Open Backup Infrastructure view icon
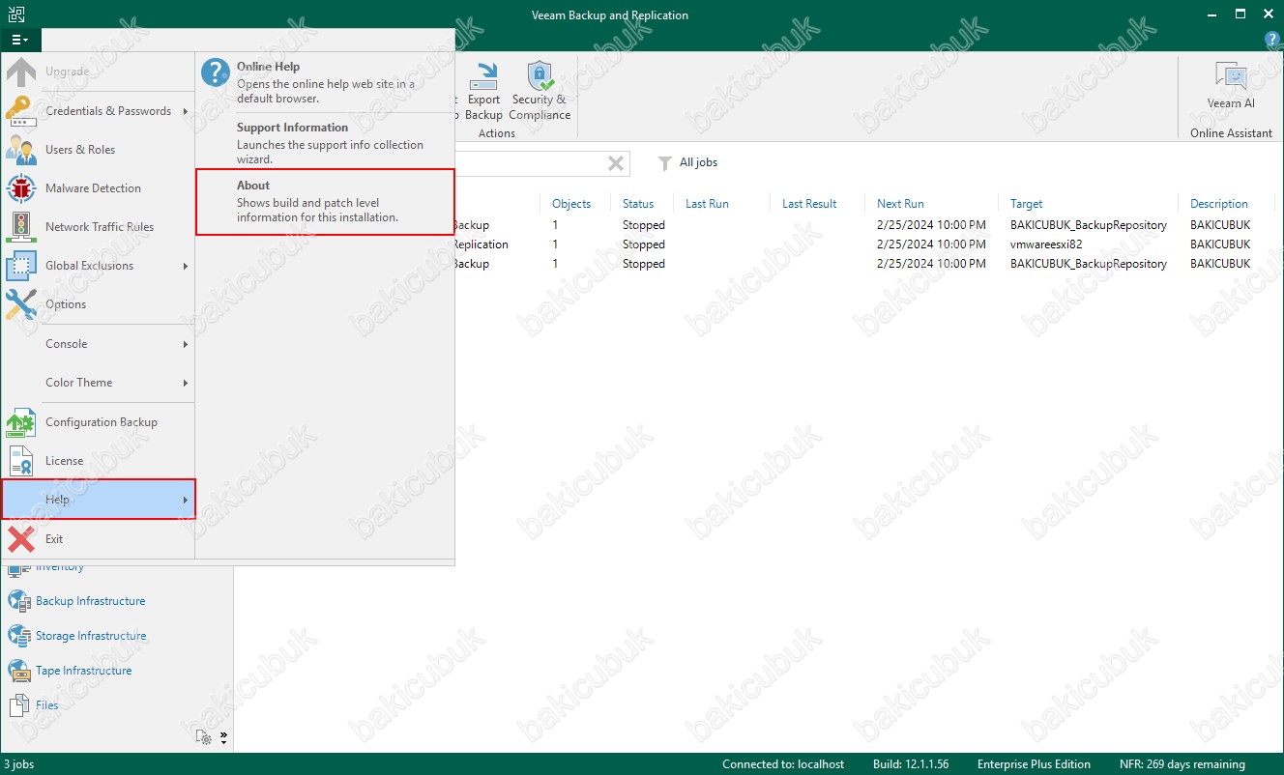This screenshot has height=775, width=1284. pyautogui.click(x=19, y=601)
